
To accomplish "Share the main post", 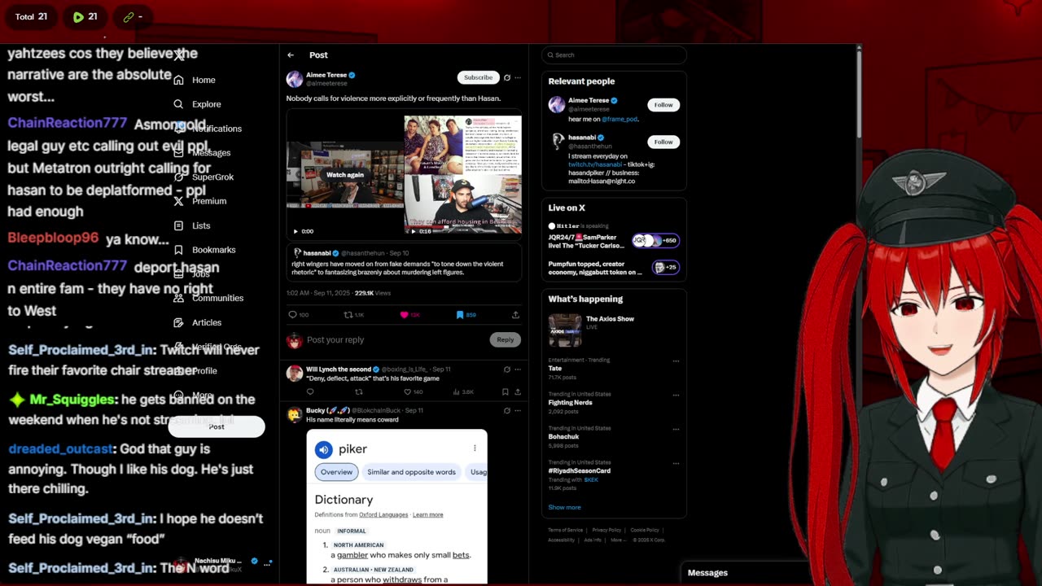I will (515, 315).
